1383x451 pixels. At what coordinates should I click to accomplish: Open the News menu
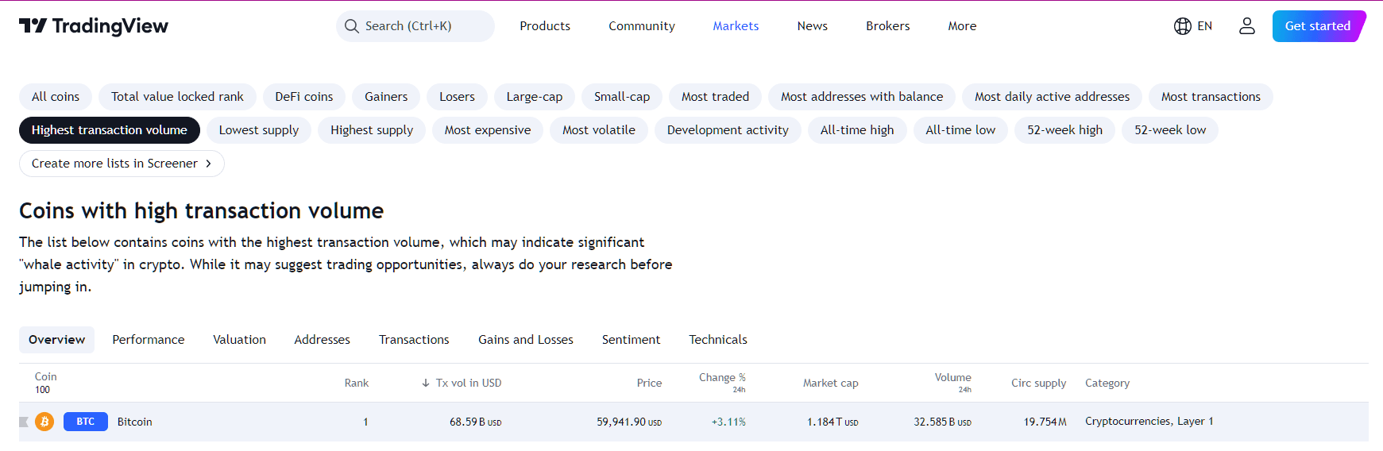pyautogui.click(x=813, y=26)
